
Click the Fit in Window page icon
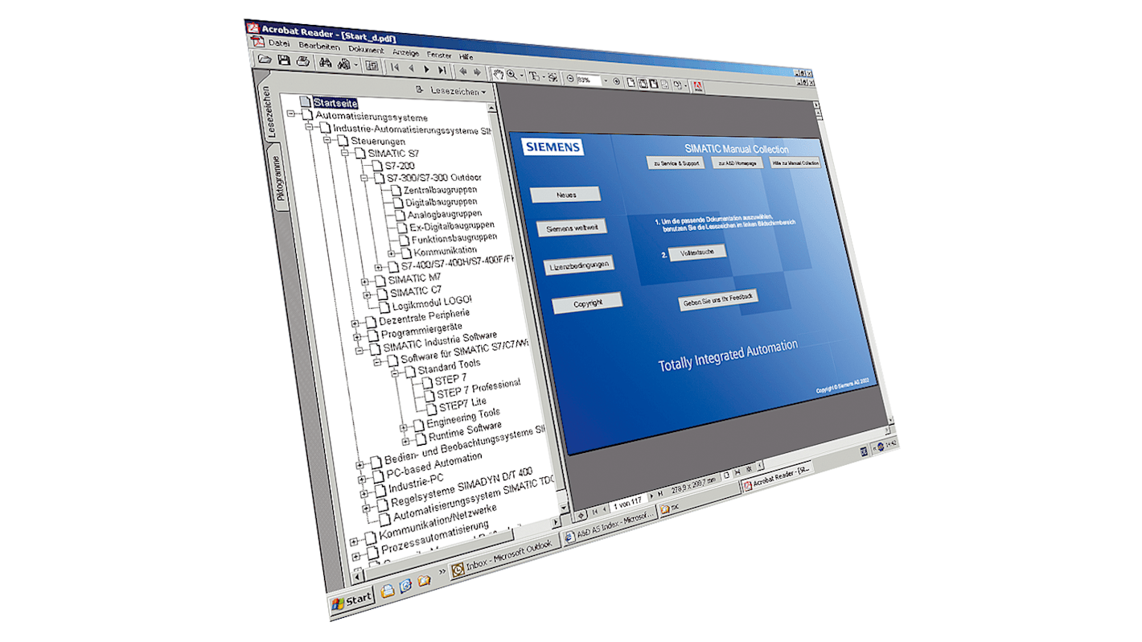pyautogui.click(x=643, y=83)
